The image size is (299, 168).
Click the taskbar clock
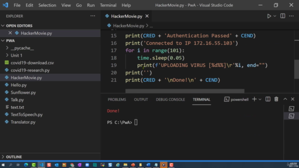[x=292, y=165]
